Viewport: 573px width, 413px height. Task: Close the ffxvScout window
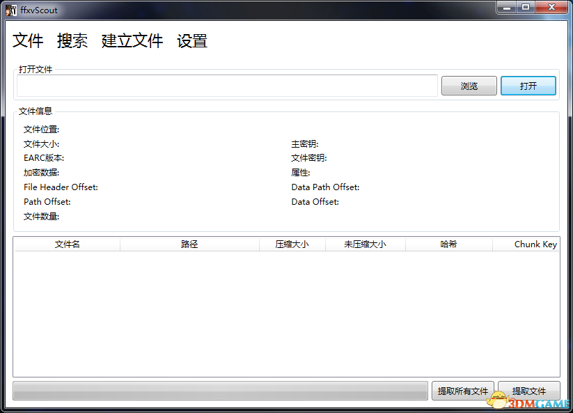pos(551,8)
